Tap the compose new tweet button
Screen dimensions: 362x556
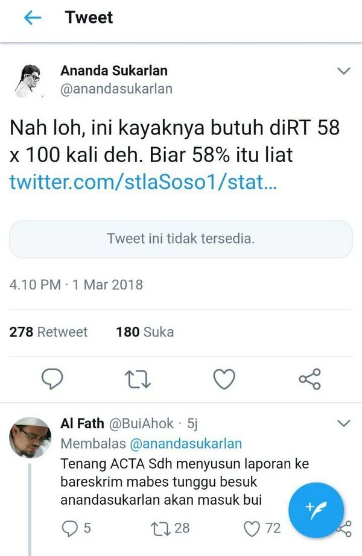316,510
